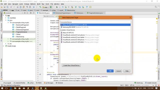Click the Search Everywhere magnifier icon
Image resolution: width=160 pixels, height=90 pixels.
tap(156, 7)
